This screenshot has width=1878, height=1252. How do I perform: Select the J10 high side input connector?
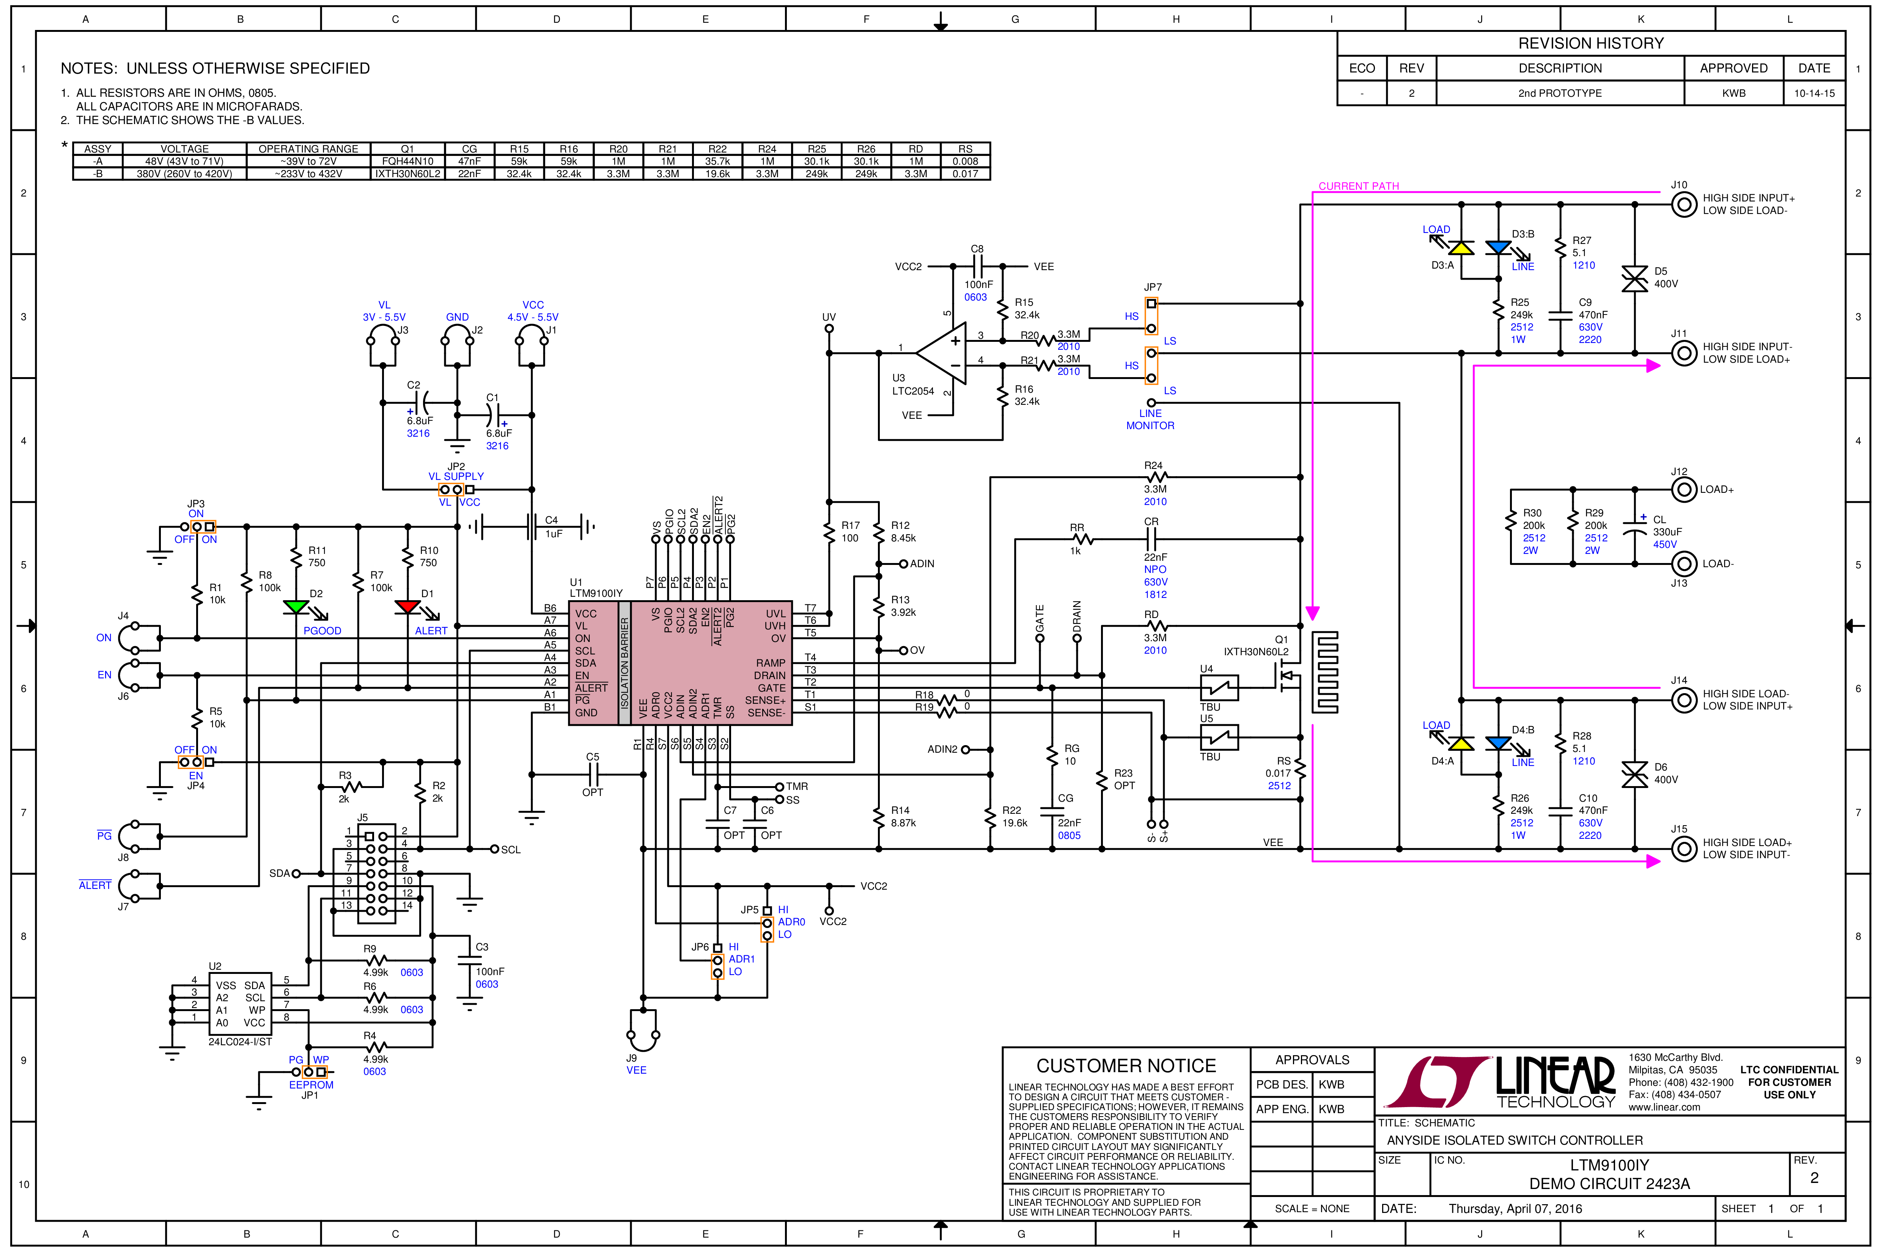pos(1684,204)
